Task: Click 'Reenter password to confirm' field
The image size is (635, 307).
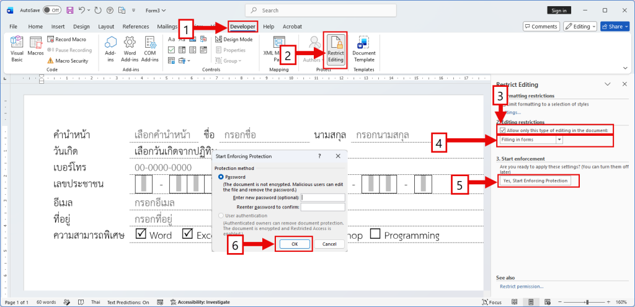Action: pos(322,207)
